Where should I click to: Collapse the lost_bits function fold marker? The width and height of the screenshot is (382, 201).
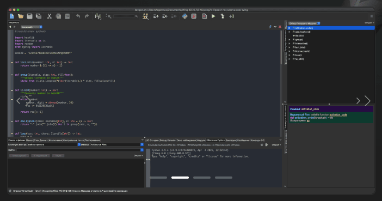click(12, 63)
